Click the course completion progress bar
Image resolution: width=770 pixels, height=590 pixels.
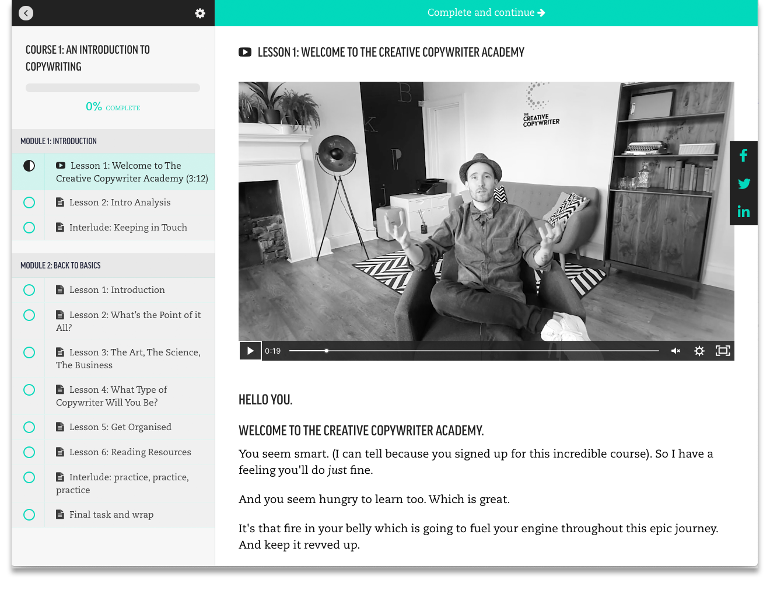tap(113, 88)
